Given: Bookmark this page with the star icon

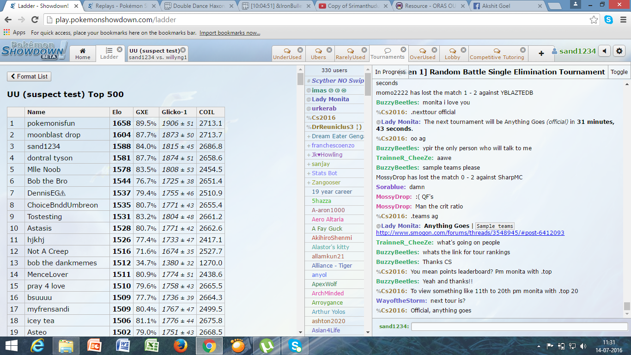Looking at the screenshot, I should pos(594,20).
